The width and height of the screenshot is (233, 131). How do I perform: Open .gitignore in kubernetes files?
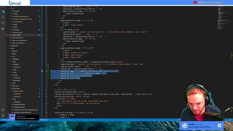click(17, 102)
